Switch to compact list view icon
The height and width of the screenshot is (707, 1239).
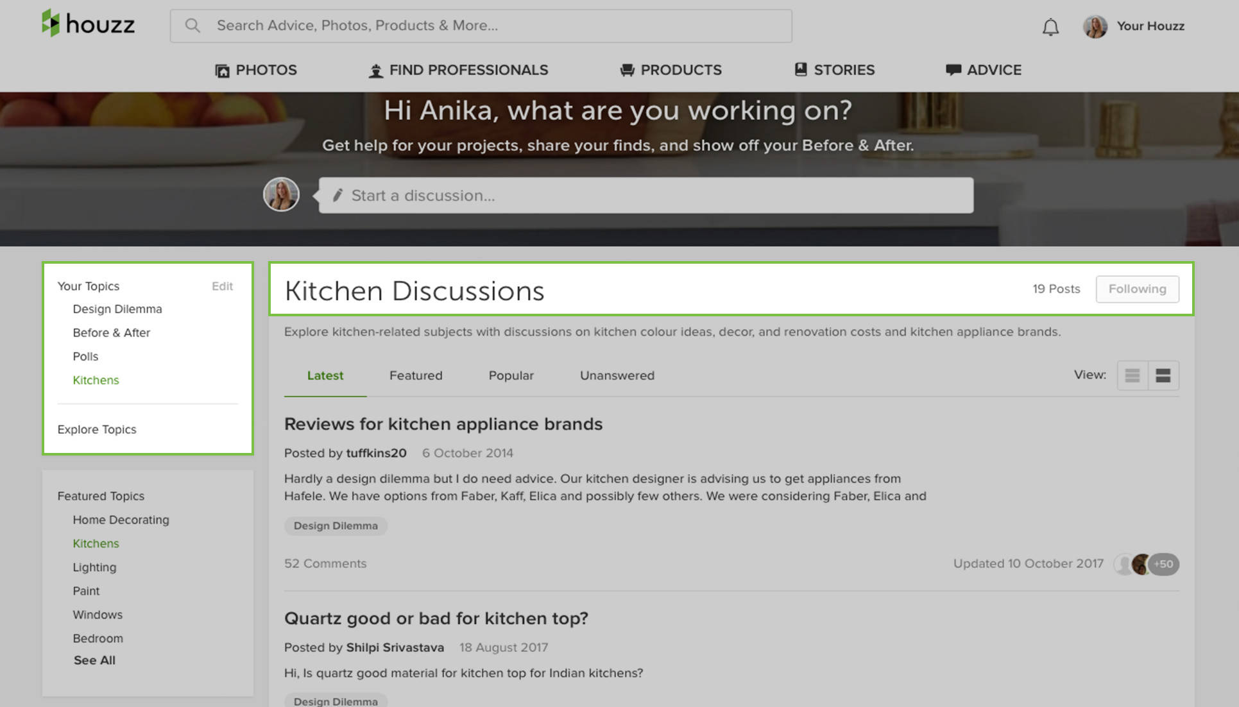tap(1132, 376)
